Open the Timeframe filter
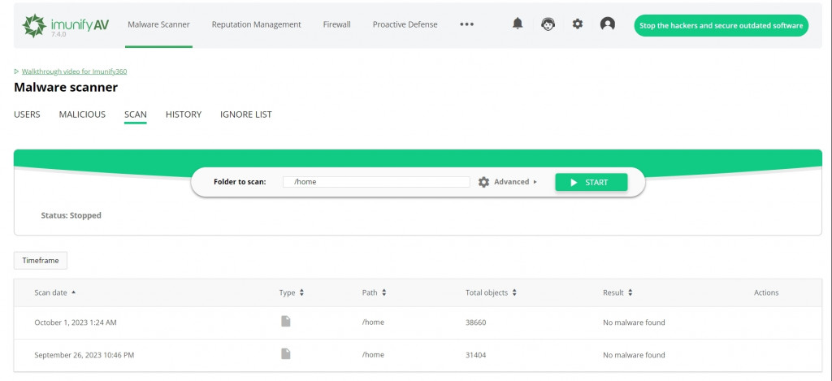 tap(41, 261)
